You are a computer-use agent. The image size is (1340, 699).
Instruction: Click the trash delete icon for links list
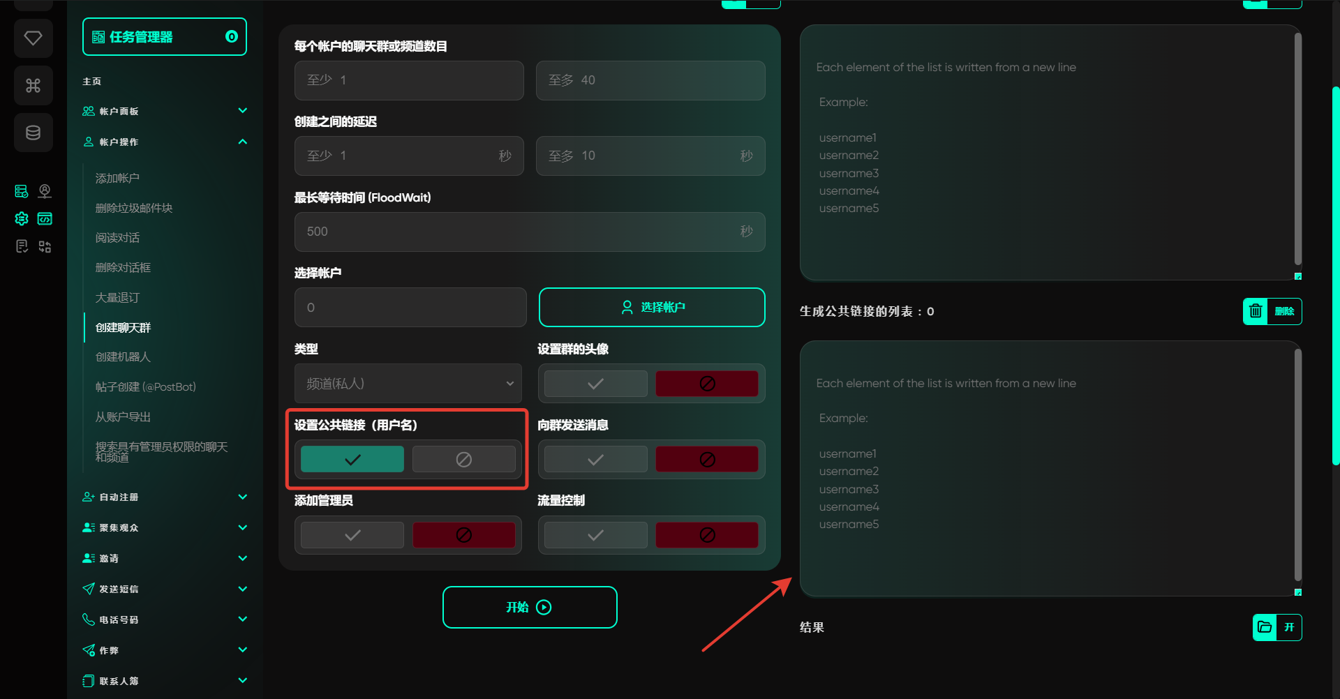pyautogui.click(x=1256, y=311)
